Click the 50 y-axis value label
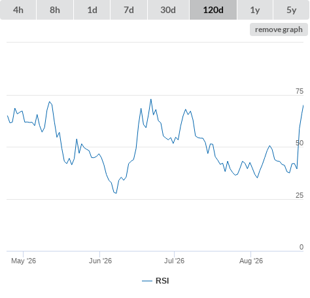This screenshot has height=298, width=310. 300,143
